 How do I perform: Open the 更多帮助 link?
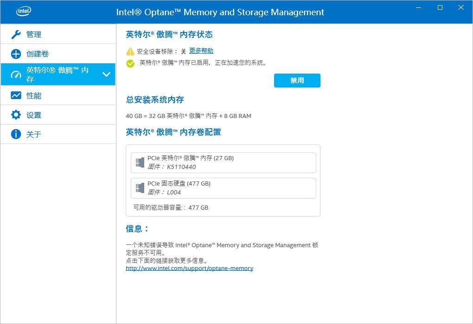(201, 50)
